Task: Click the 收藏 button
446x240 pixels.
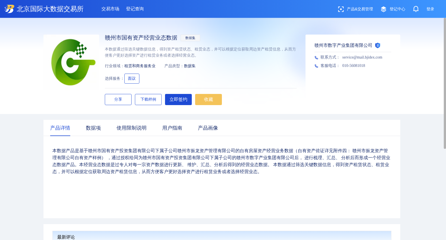Action: tap(209, 100)
